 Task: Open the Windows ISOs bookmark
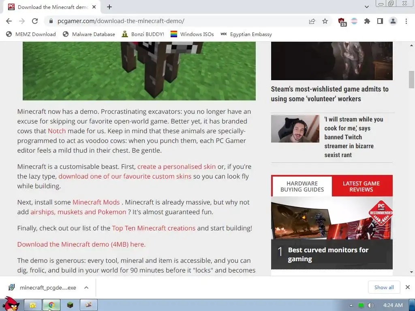192,34
